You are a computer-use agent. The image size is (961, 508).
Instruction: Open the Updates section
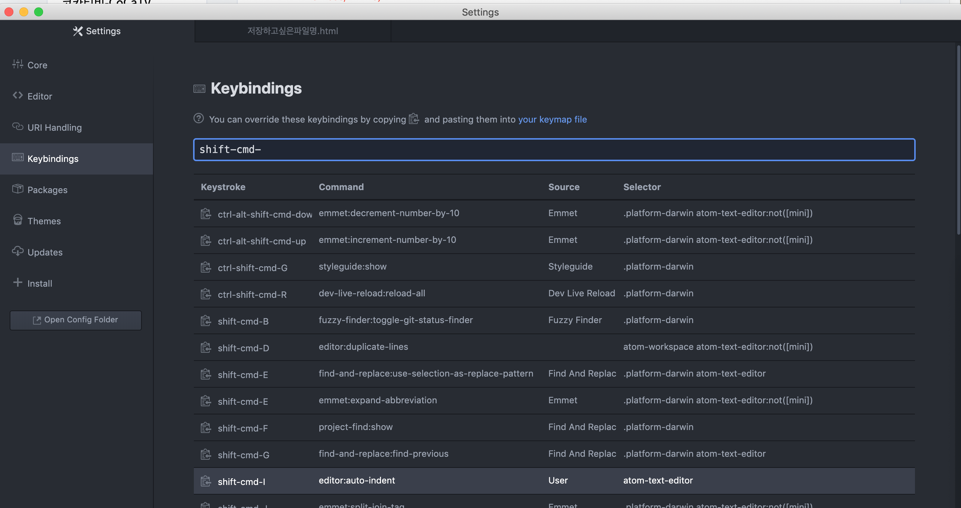click(45, 253)
